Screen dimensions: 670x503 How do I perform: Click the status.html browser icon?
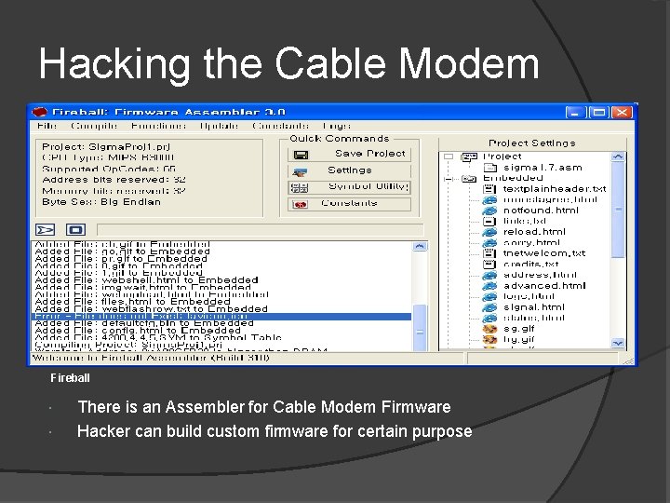point(489,318)
